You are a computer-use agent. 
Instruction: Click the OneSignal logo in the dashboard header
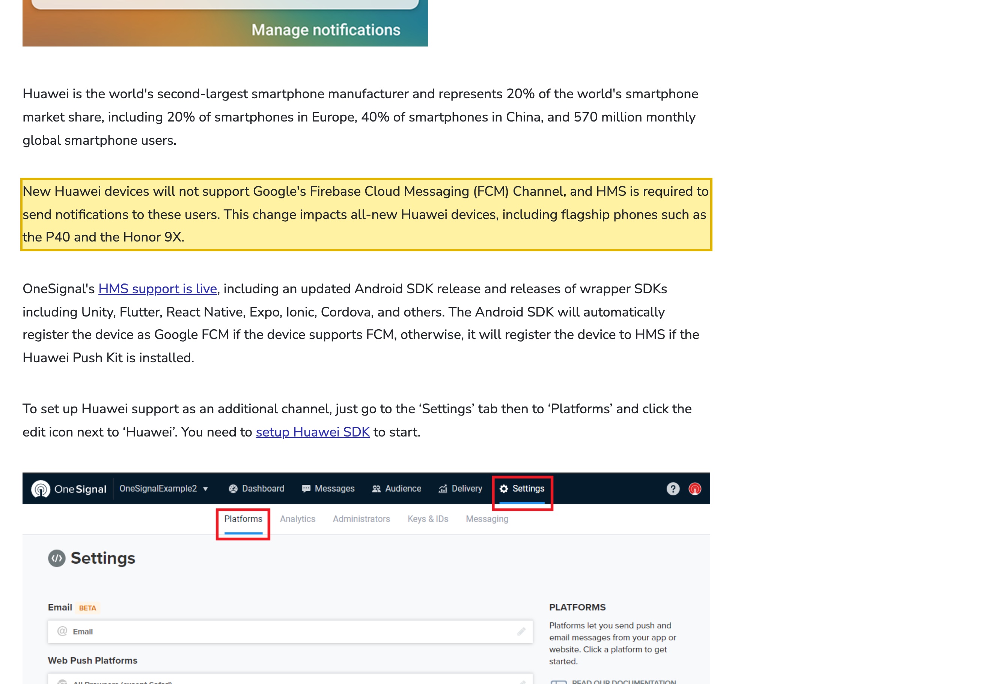(69, 489)
